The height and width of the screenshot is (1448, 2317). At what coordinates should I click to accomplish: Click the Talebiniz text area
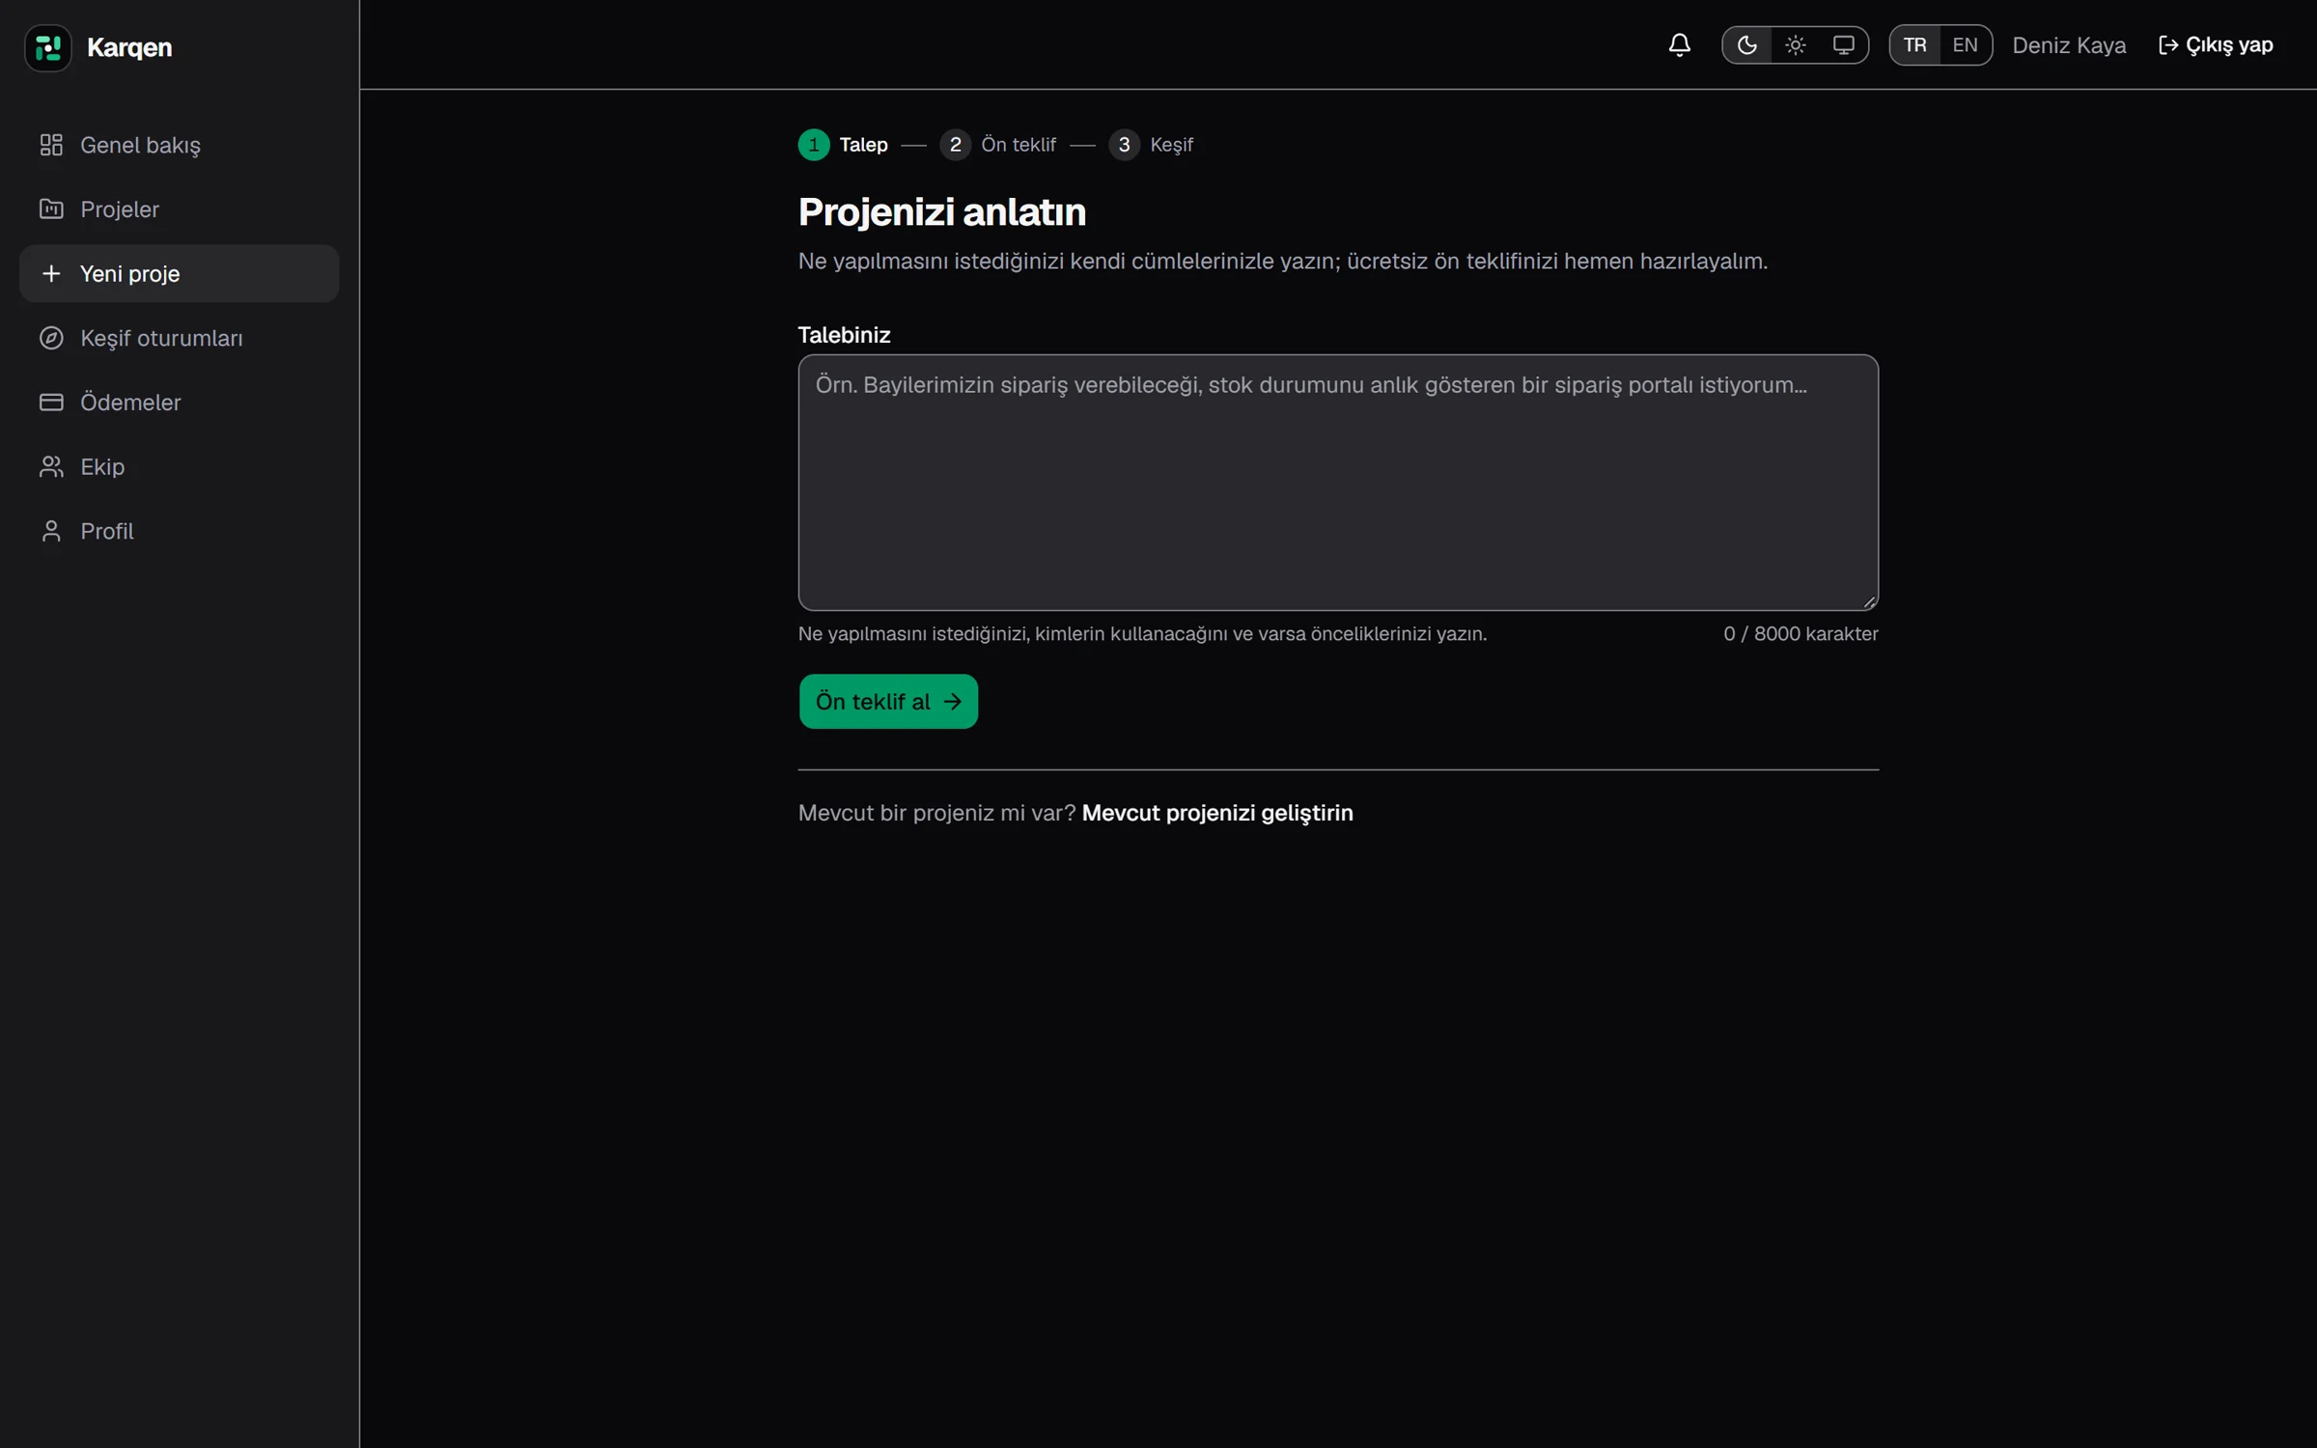pyautogui.click(x=1338, y=483)
